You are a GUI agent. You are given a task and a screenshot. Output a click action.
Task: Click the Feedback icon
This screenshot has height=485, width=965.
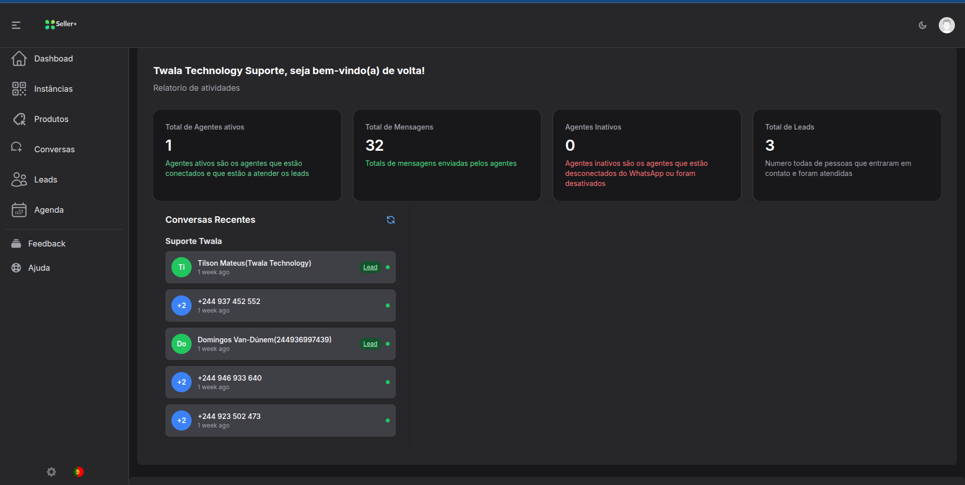pos(16,244)
